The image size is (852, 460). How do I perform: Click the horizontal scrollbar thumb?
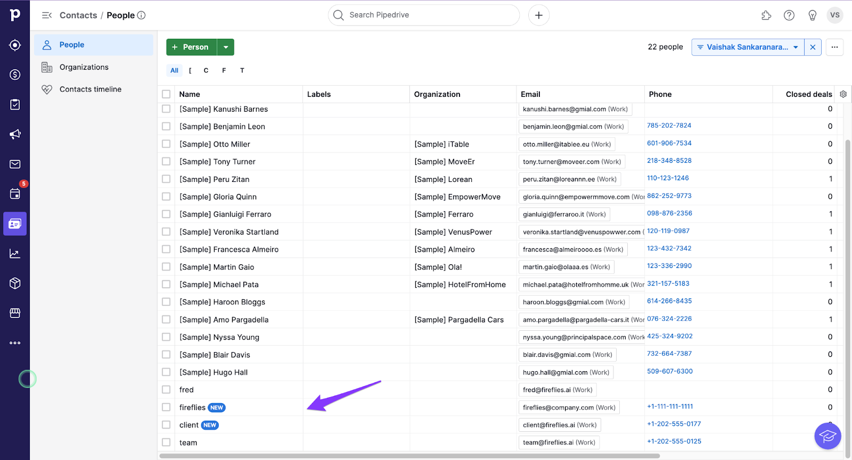tap(409, 456)
